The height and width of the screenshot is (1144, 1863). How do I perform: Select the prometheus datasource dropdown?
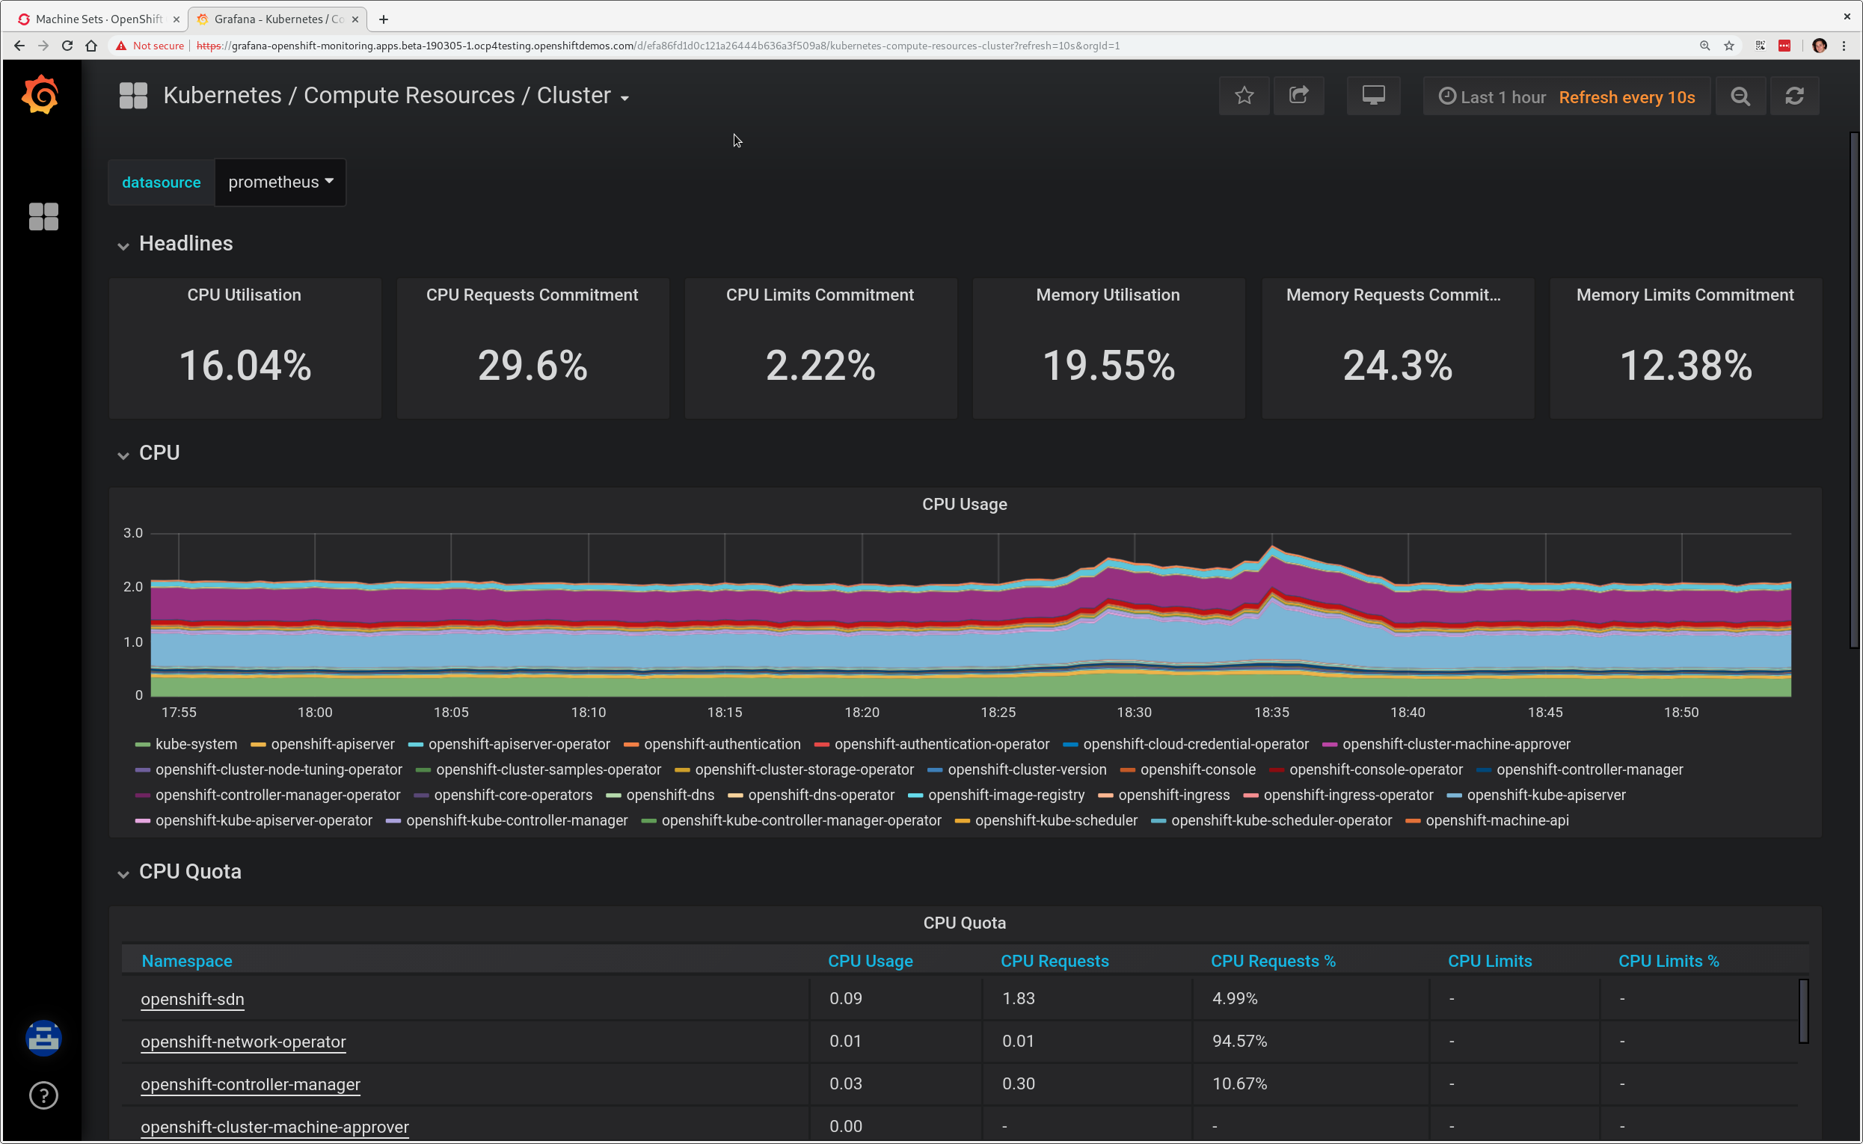(280, 181)
